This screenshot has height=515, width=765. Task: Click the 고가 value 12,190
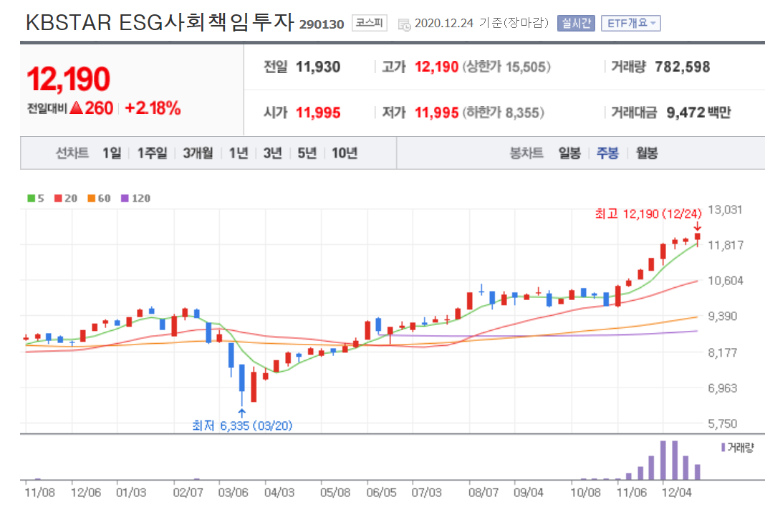tap(437, 67)
